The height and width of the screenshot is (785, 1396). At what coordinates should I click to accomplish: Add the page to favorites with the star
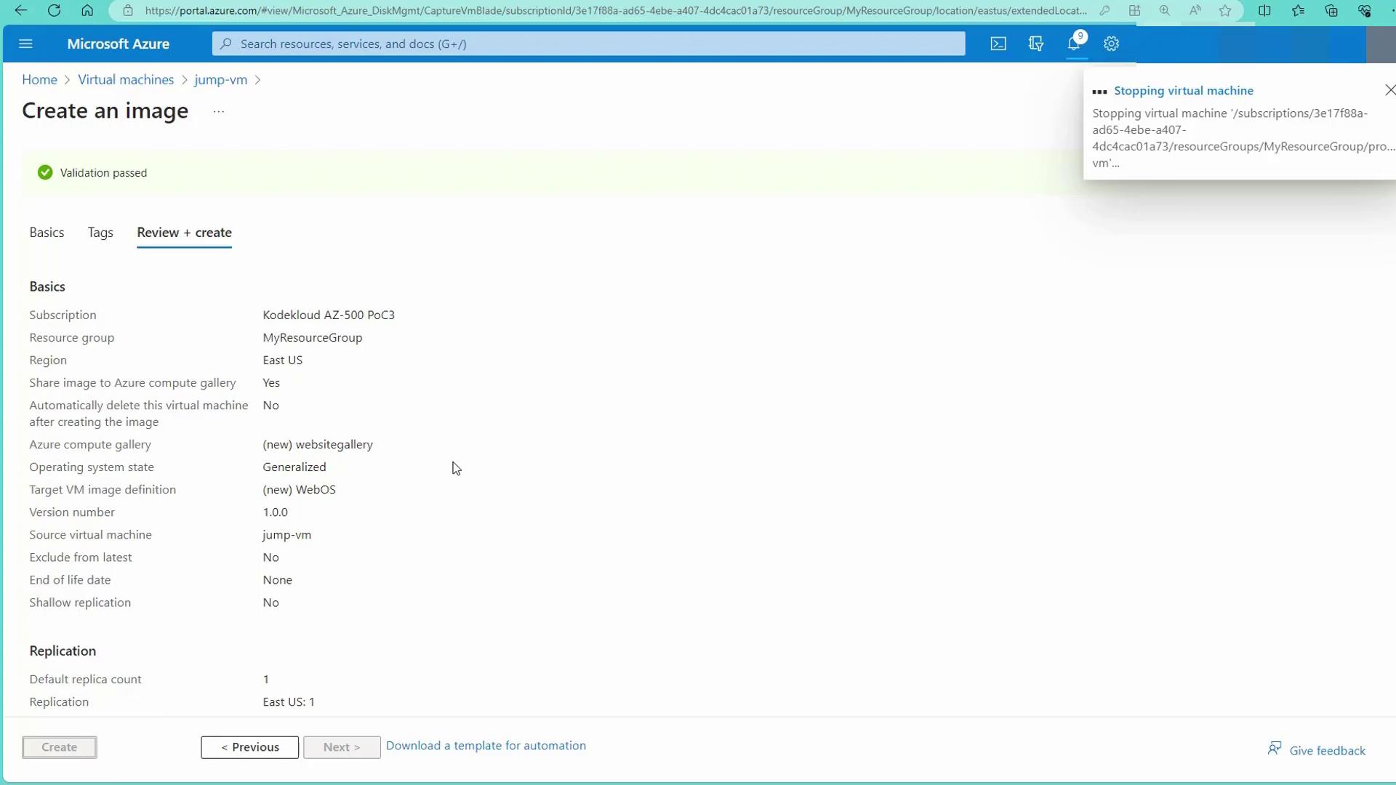(1225, 10)
